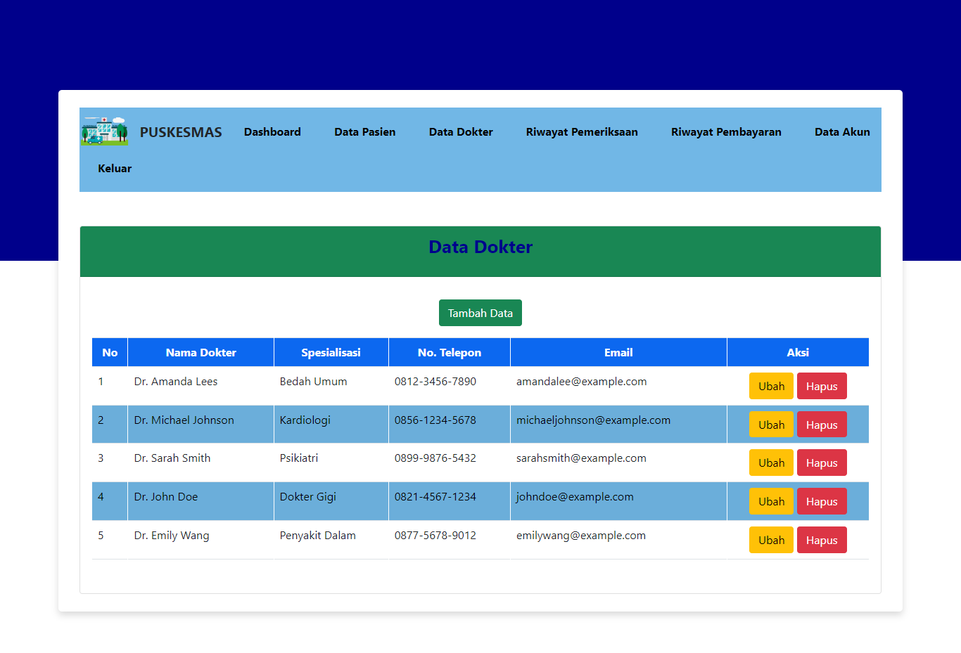Viewport: 961px width, 653px height.
Task: Go to the Dashboard menu
Action: tap(272, 132)
